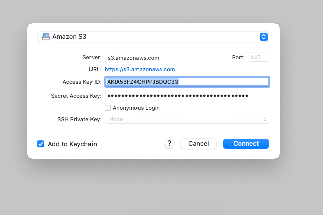The image size is (323, 215).
Task: Click the Amazon S3 drive icon
Action: coord(45,37)
